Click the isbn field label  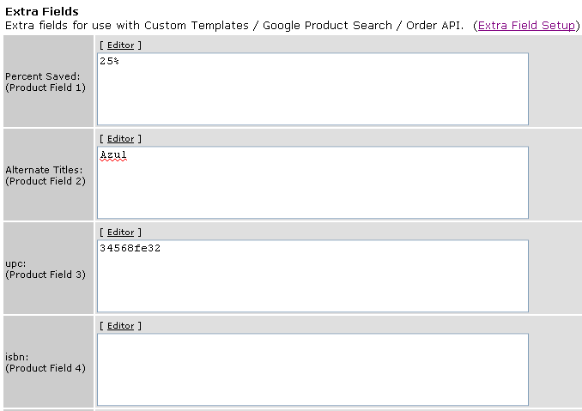pyautogui.click(x=16, y=357)
